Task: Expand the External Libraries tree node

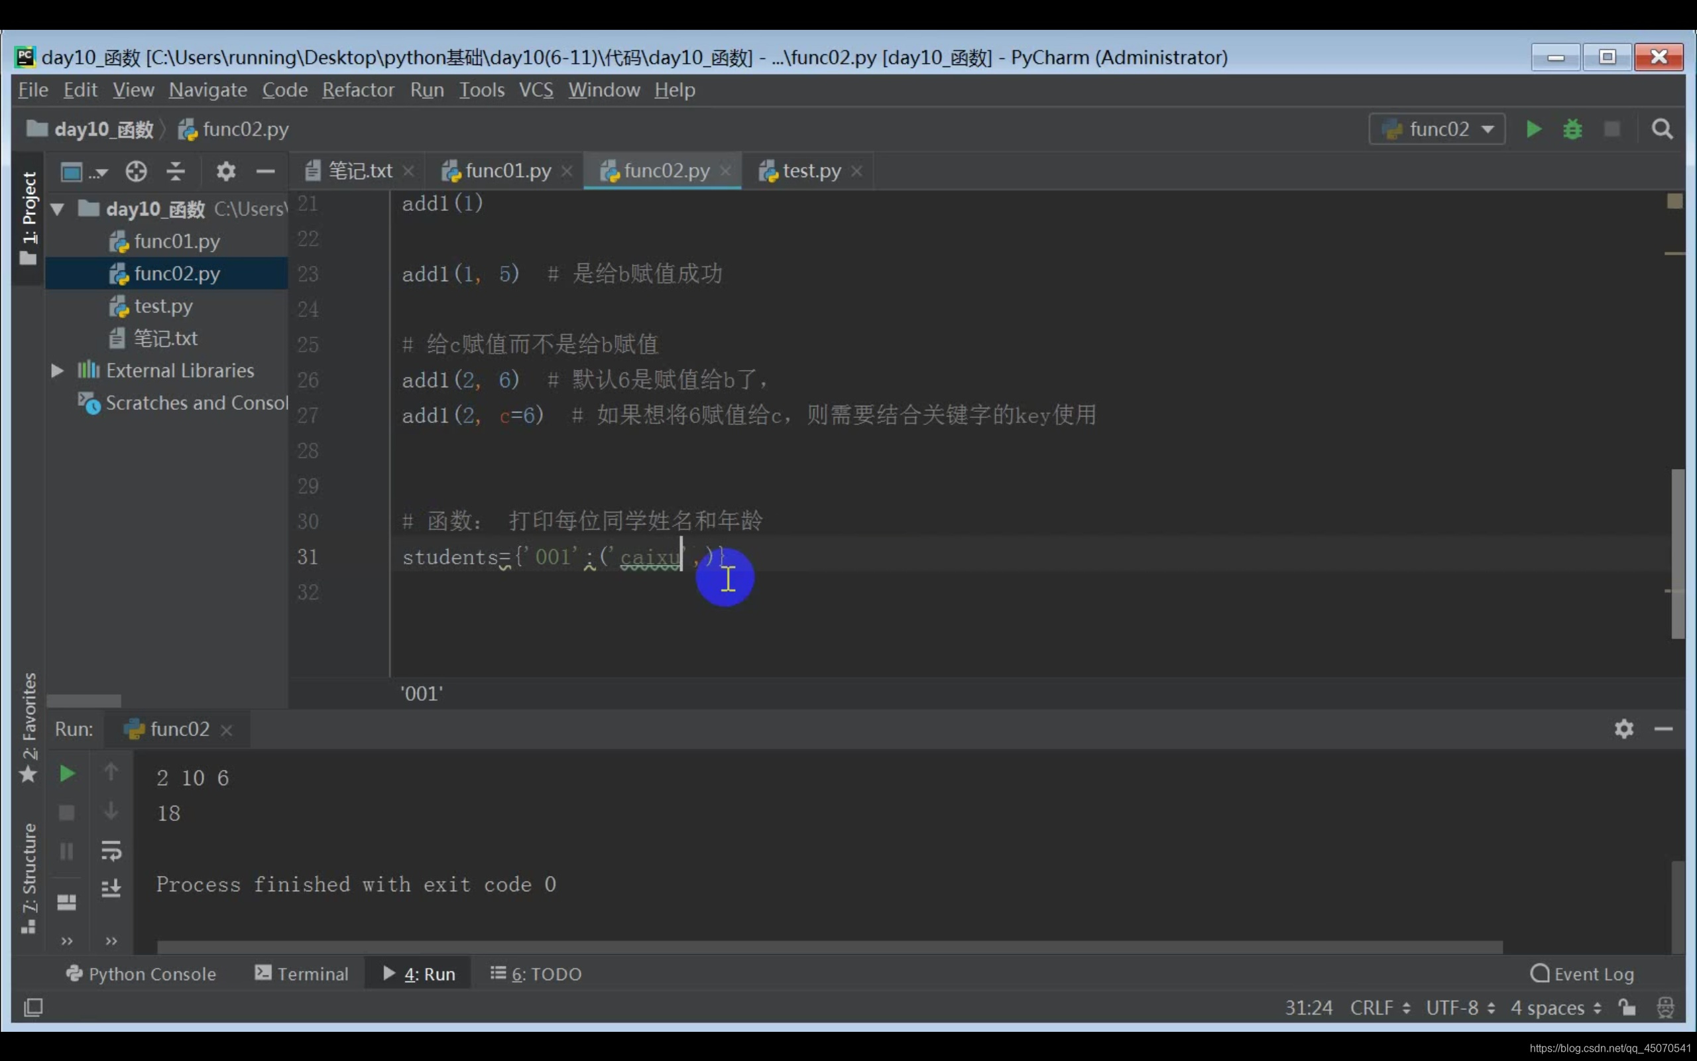Action: coord(58,371)
